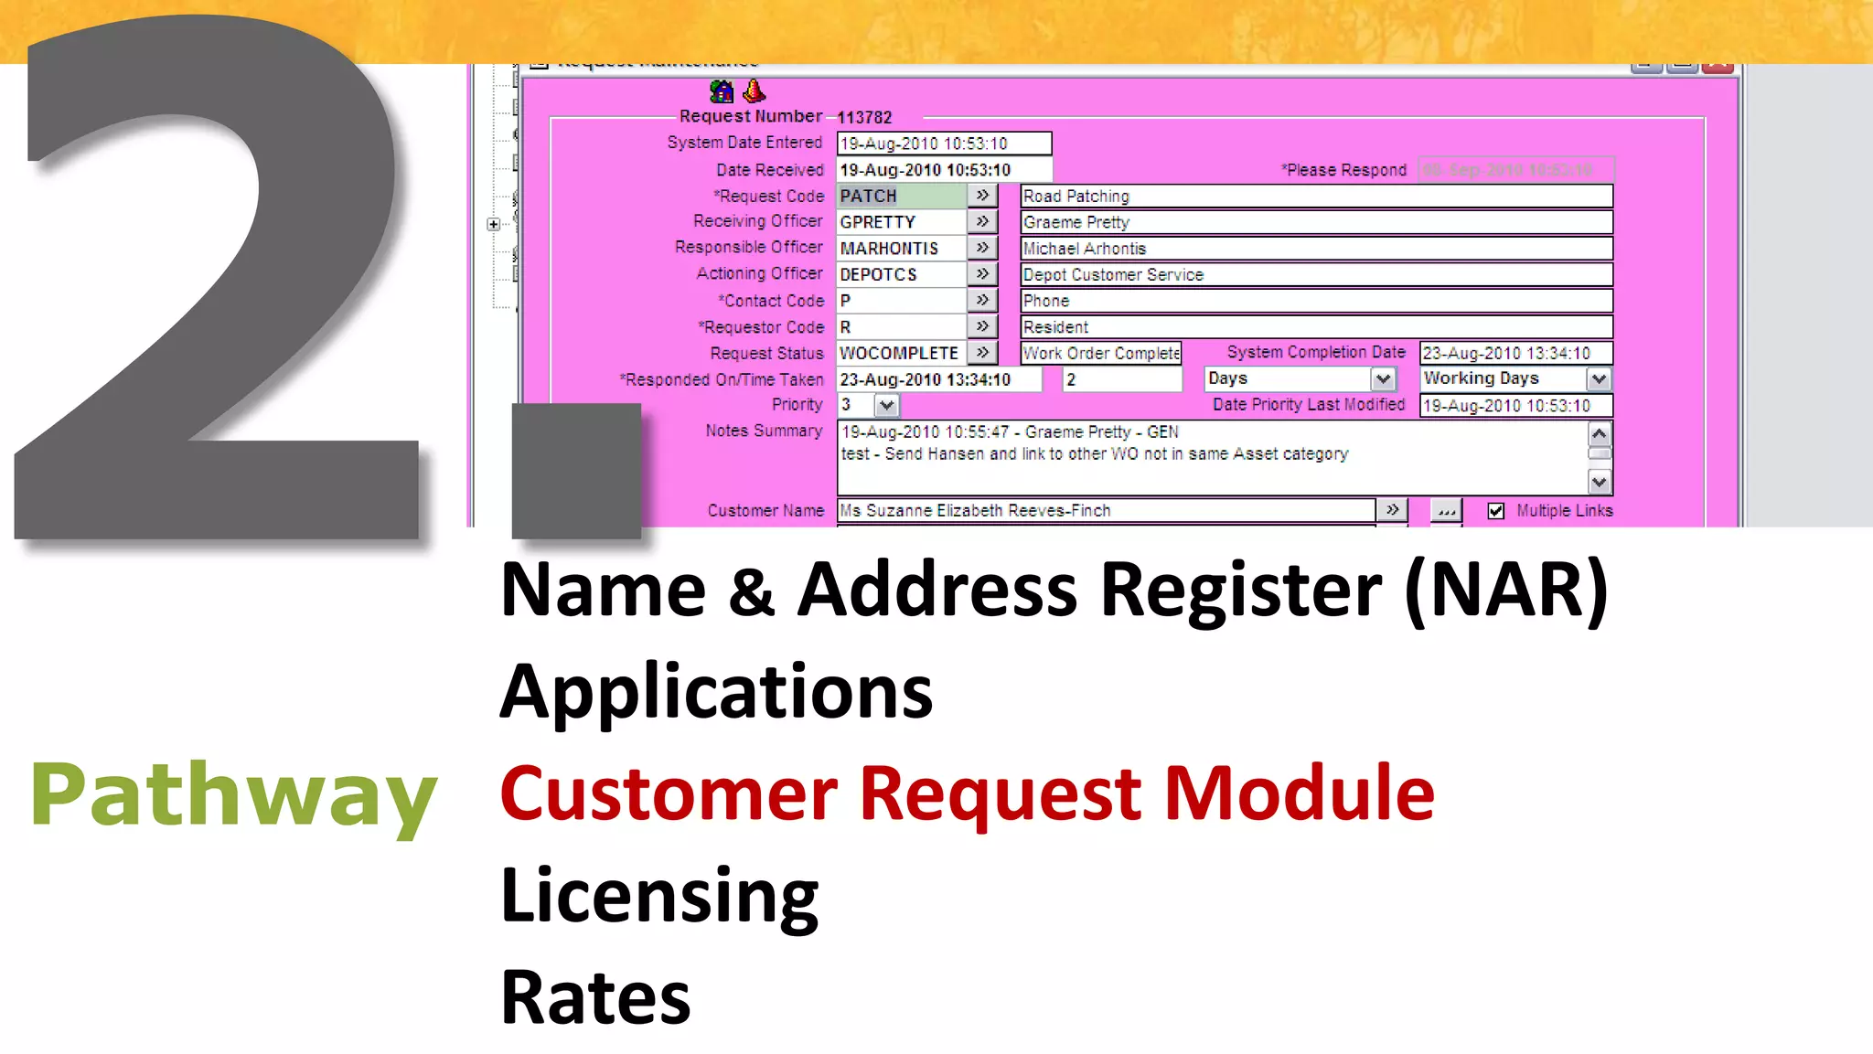Open lookup arrows beside Requestor Code R
This screenshot has height=1054, width=1873.
982,326
